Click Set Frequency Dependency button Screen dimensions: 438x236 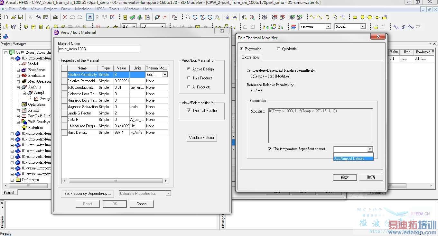point(88,194)
